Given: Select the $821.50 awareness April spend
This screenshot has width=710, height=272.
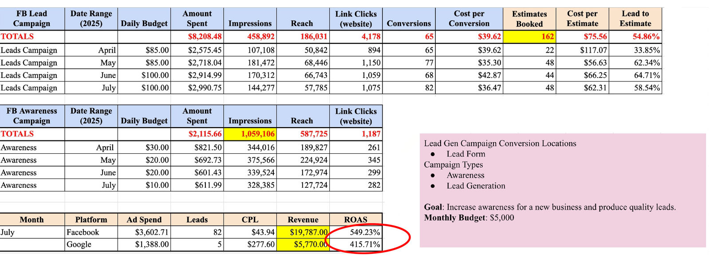Looking at the screenshot, I should coord(197,148).
